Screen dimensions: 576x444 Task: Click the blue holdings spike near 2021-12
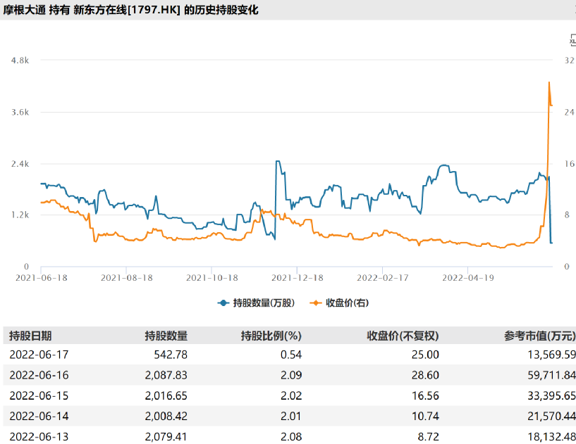[278, 161]
